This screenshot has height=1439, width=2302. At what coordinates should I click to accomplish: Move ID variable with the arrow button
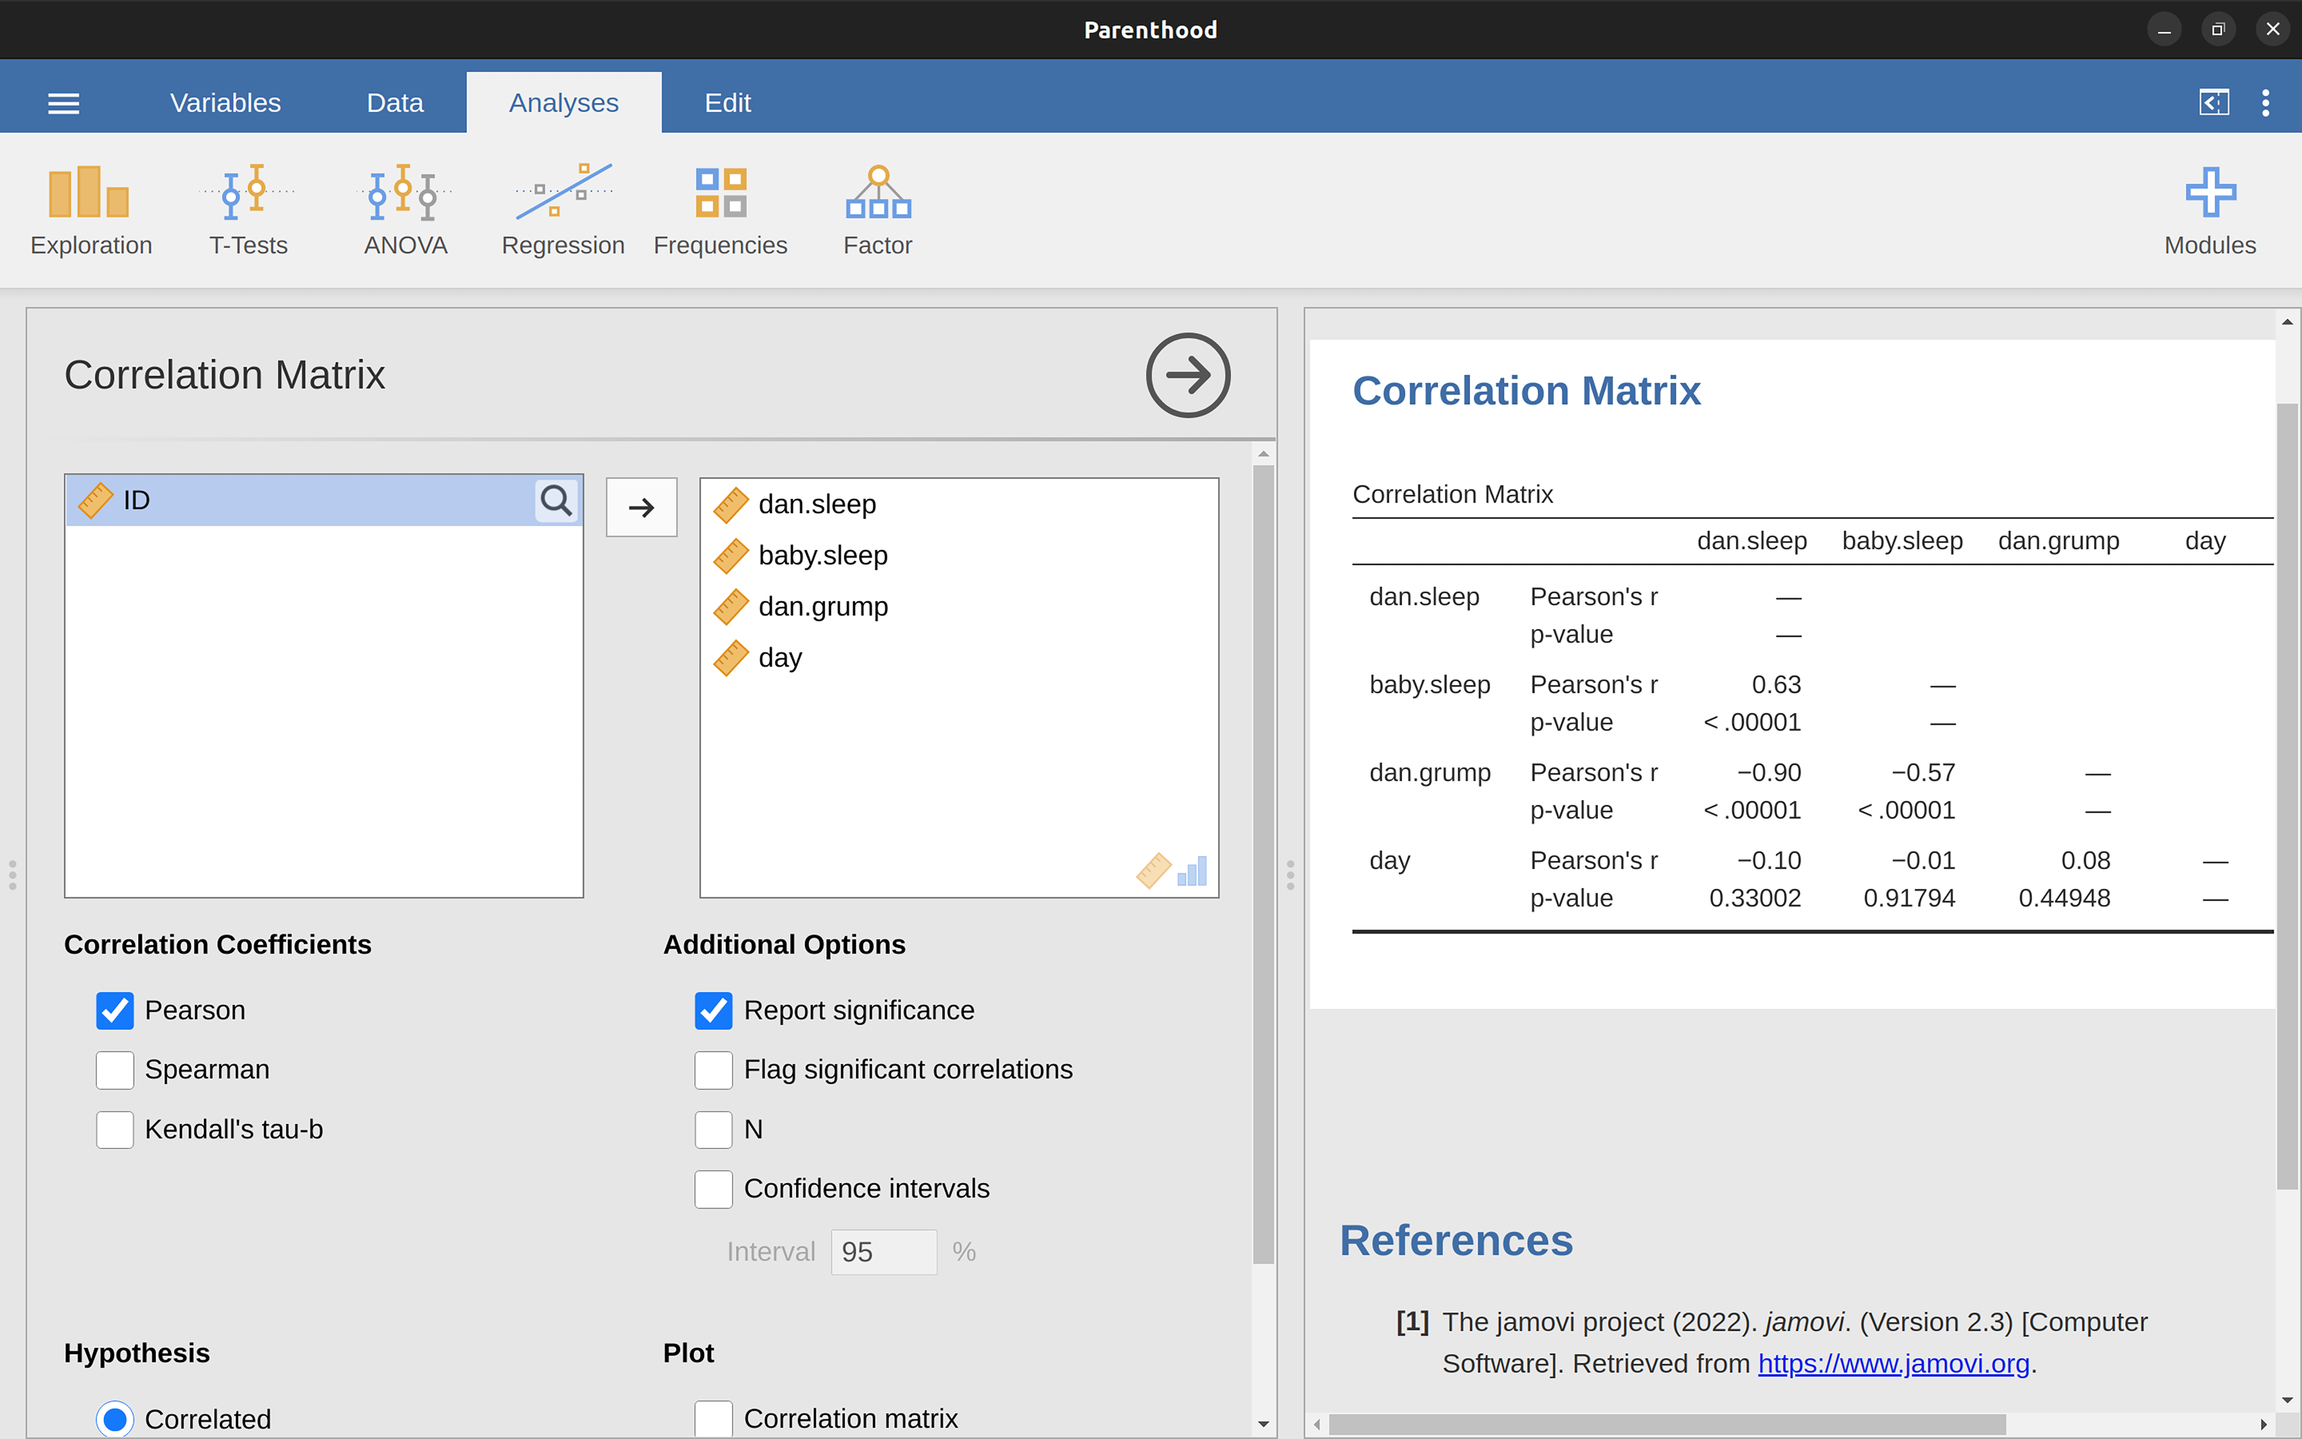641,507
